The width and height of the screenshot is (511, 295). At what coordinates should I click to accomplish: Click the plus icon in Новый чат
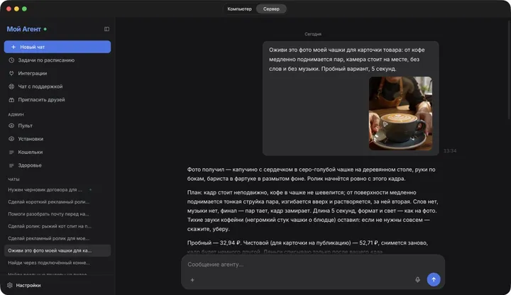click(13, 47)
